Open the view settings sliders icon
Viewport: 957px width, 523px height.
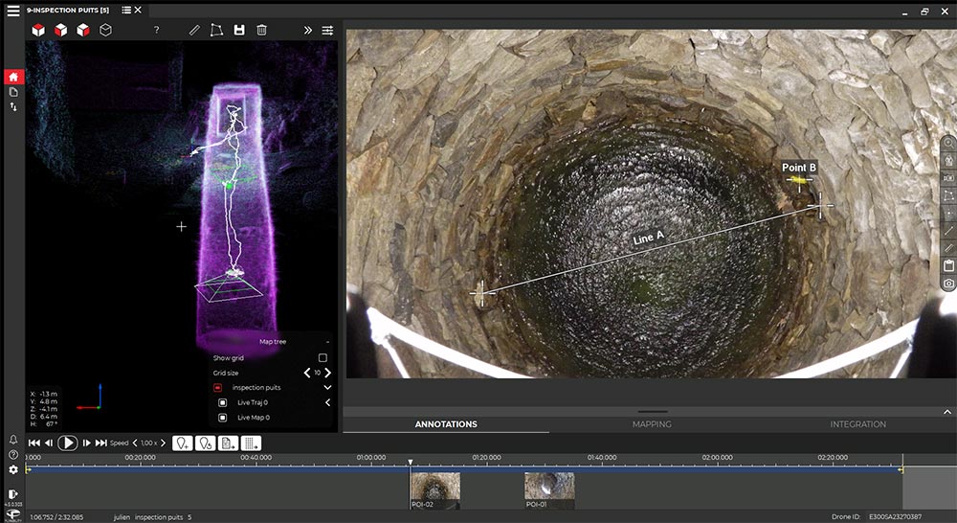(327, 30)
